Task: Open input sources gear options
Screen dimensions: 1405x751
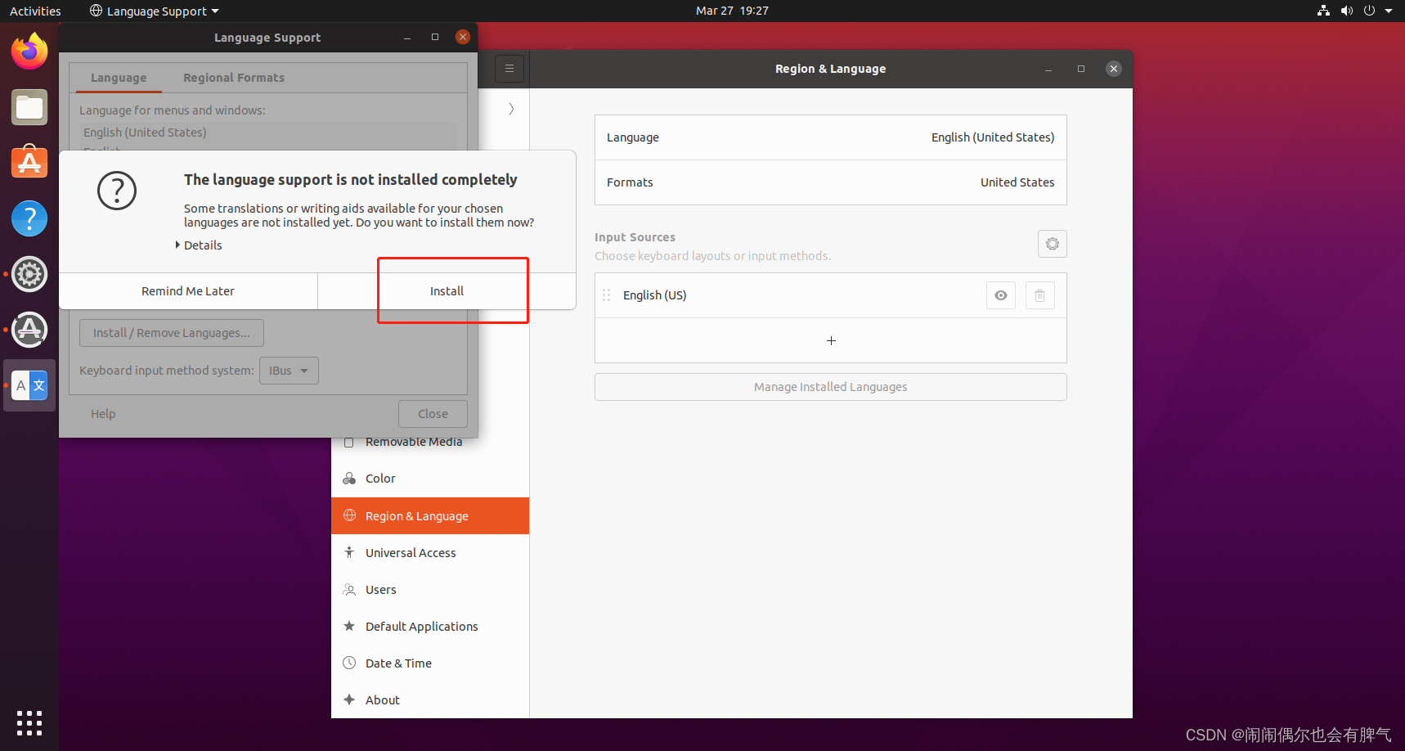Action: [x=1053, y=244]
